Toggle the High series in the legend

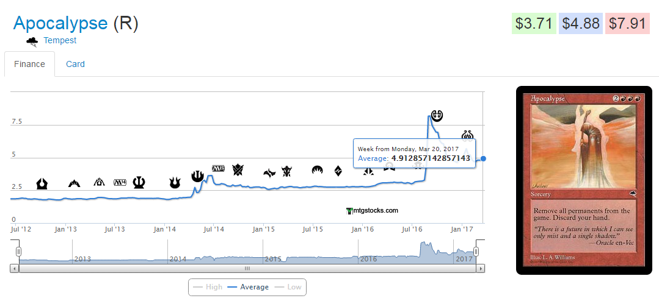click(208, 287)
